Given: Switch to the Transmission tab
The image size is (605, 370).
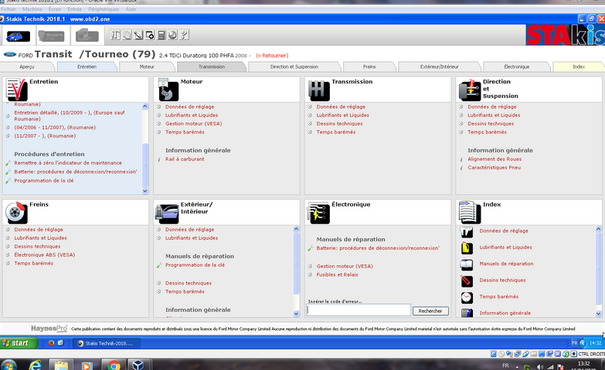Looking at the screenshot, I should pos(212,66).
